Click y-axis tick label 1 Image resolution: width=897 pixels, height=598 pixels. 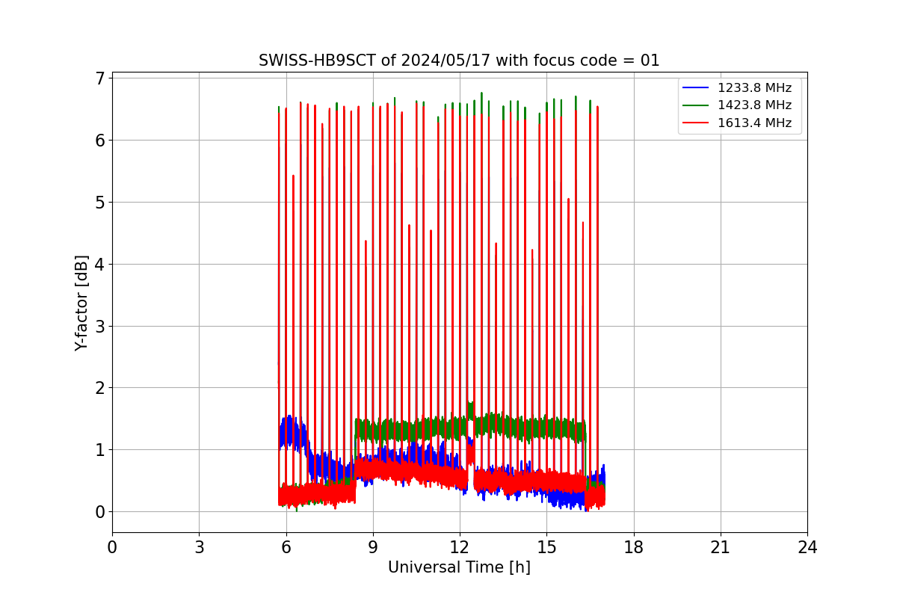(x=99, y=450)
